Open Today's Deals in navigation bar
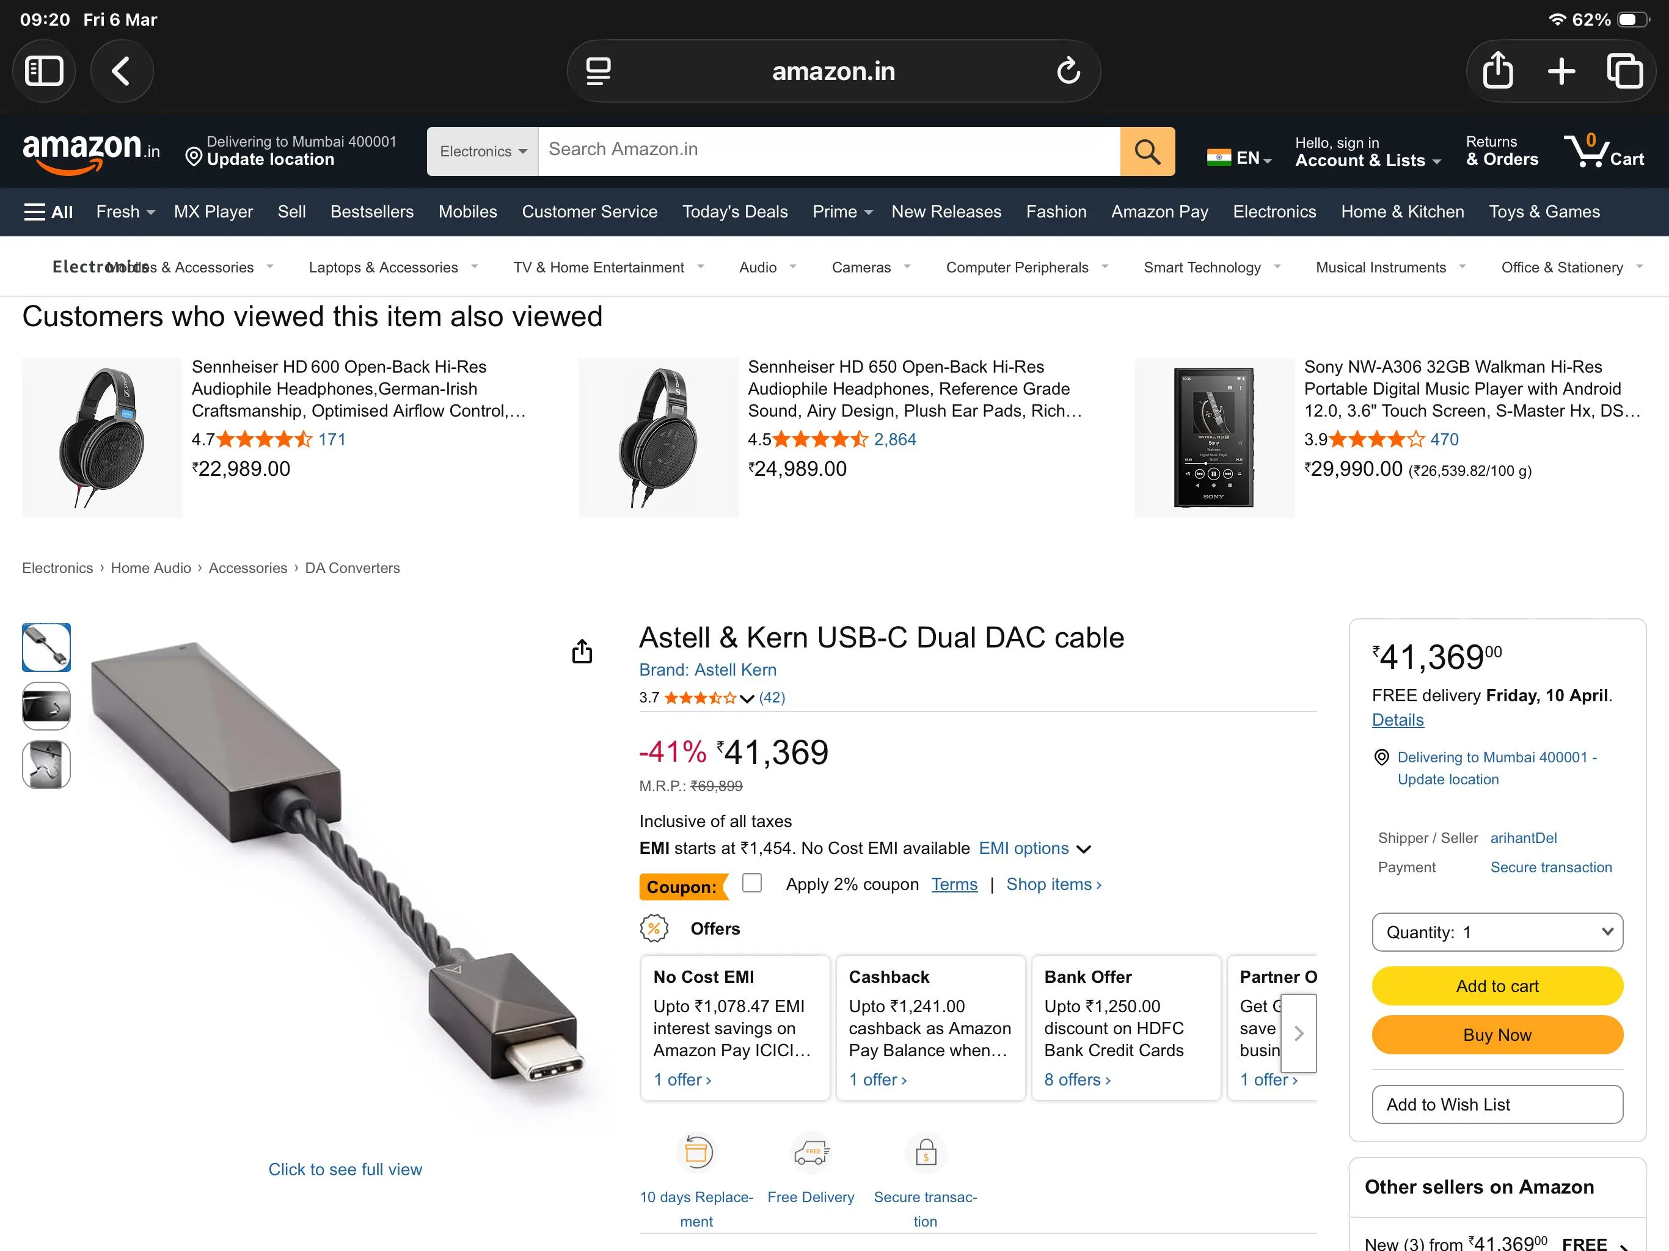1669x1251 pixels. point(734,212)
